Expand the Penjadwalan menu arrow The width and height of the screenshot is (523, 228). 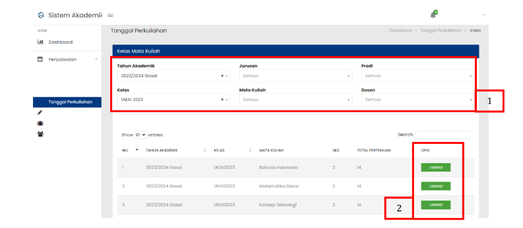tap(96, 59)
